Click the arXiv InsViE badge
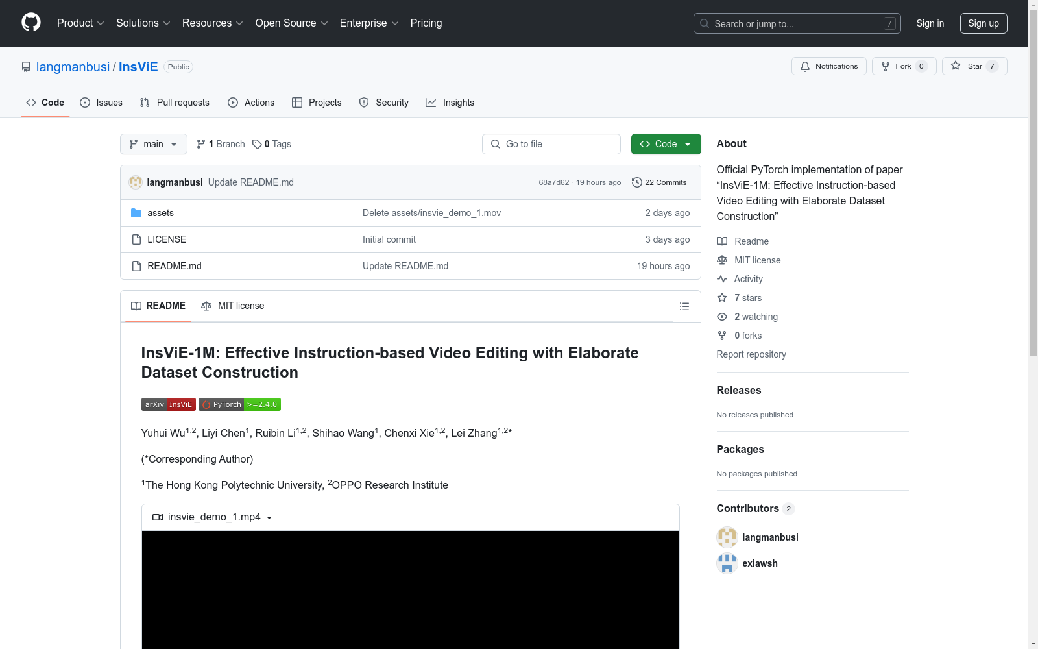This screenshot has height=649, width=1038. point(169,404)
